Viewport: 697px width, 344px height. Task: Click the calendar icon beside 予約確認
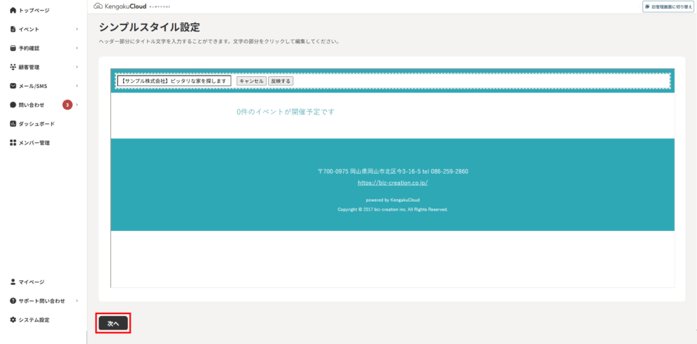coord(13,48)
